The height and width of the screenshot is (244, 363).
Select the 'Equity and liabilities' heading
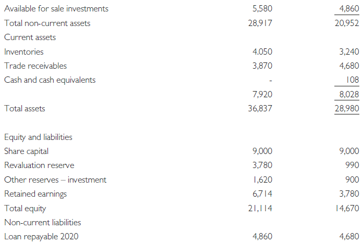[x=38, y=137]
